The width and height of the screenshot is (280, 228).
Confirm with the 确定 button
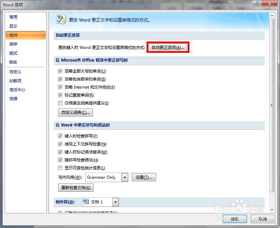tap(235, 219)
